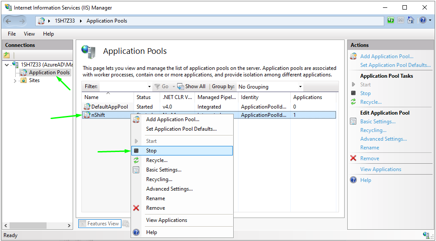The height and width of the screenshot is (241, 436).
Task: Collapse the 1SH7Z33 server node
Action: [x=7, y=65]
